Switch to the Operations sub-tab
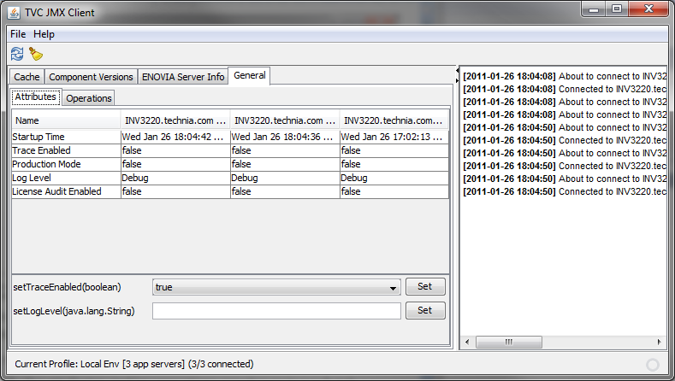The width and height of the screenshot is (675, 381). [x=89, y=98]
